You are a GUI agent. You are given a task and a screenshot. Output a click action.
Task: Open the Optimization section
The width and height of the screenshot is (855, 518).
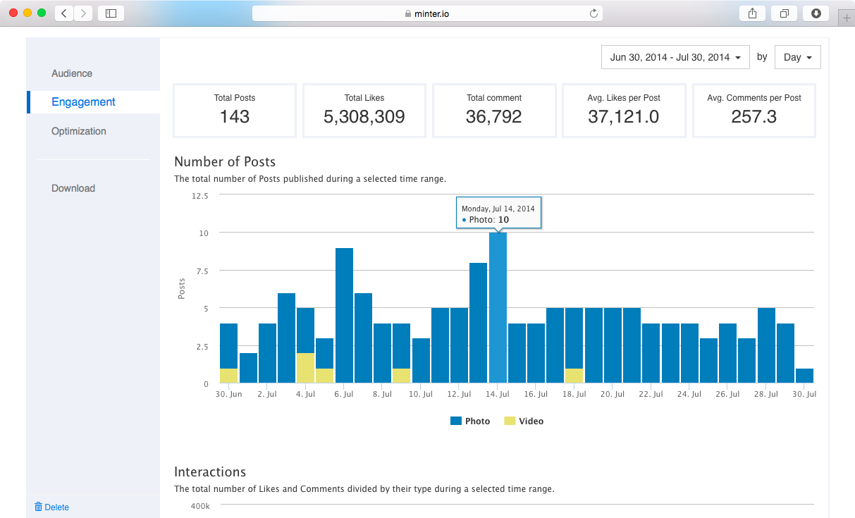coord(78,131)
